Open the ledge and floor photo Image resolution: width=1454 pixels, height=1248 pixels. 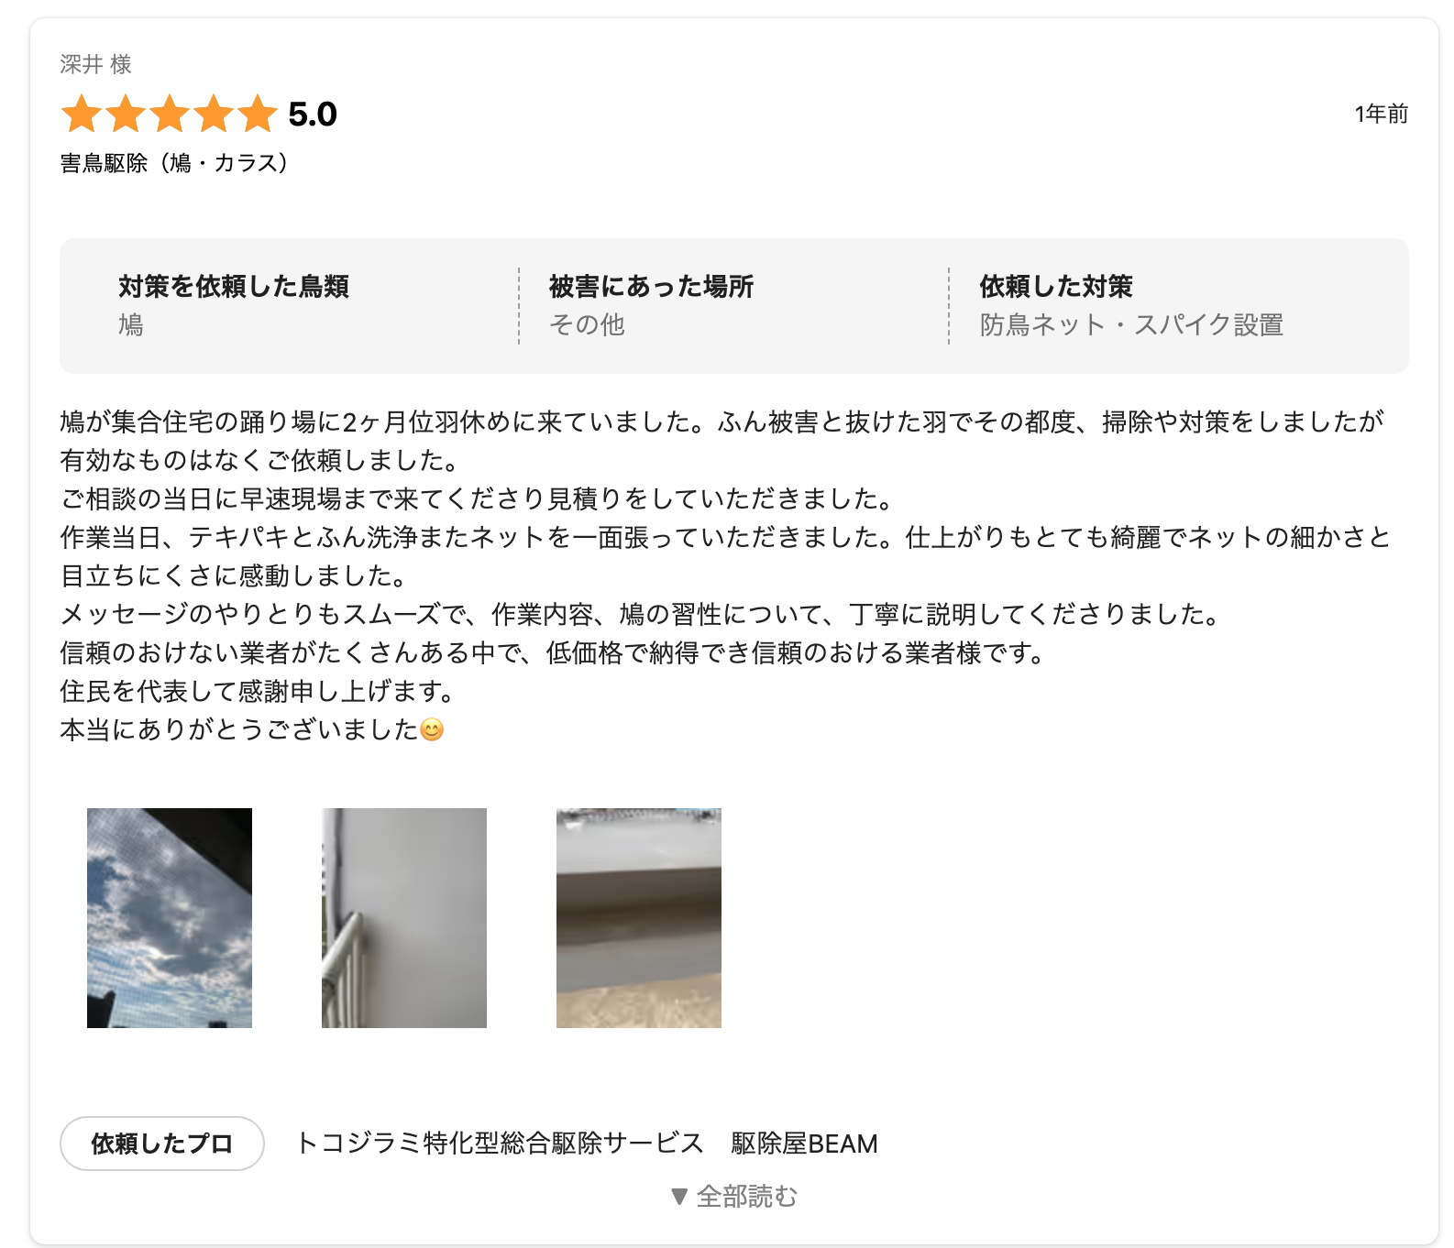(x=639, y=918)
